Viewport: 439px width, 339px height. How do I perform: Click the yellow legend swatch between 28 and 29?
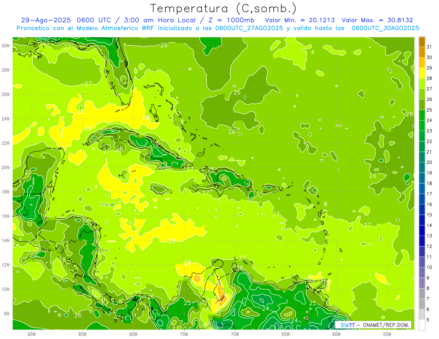pyautogui.click(x=422, y=73)
